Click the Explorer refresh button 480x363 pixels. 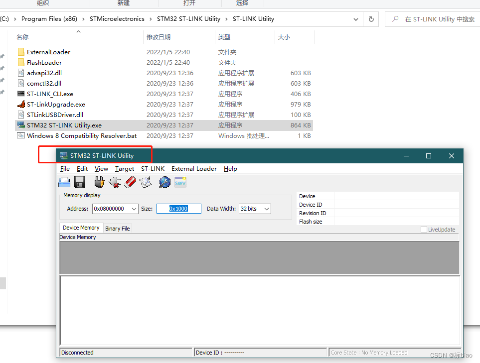[371, 19]
